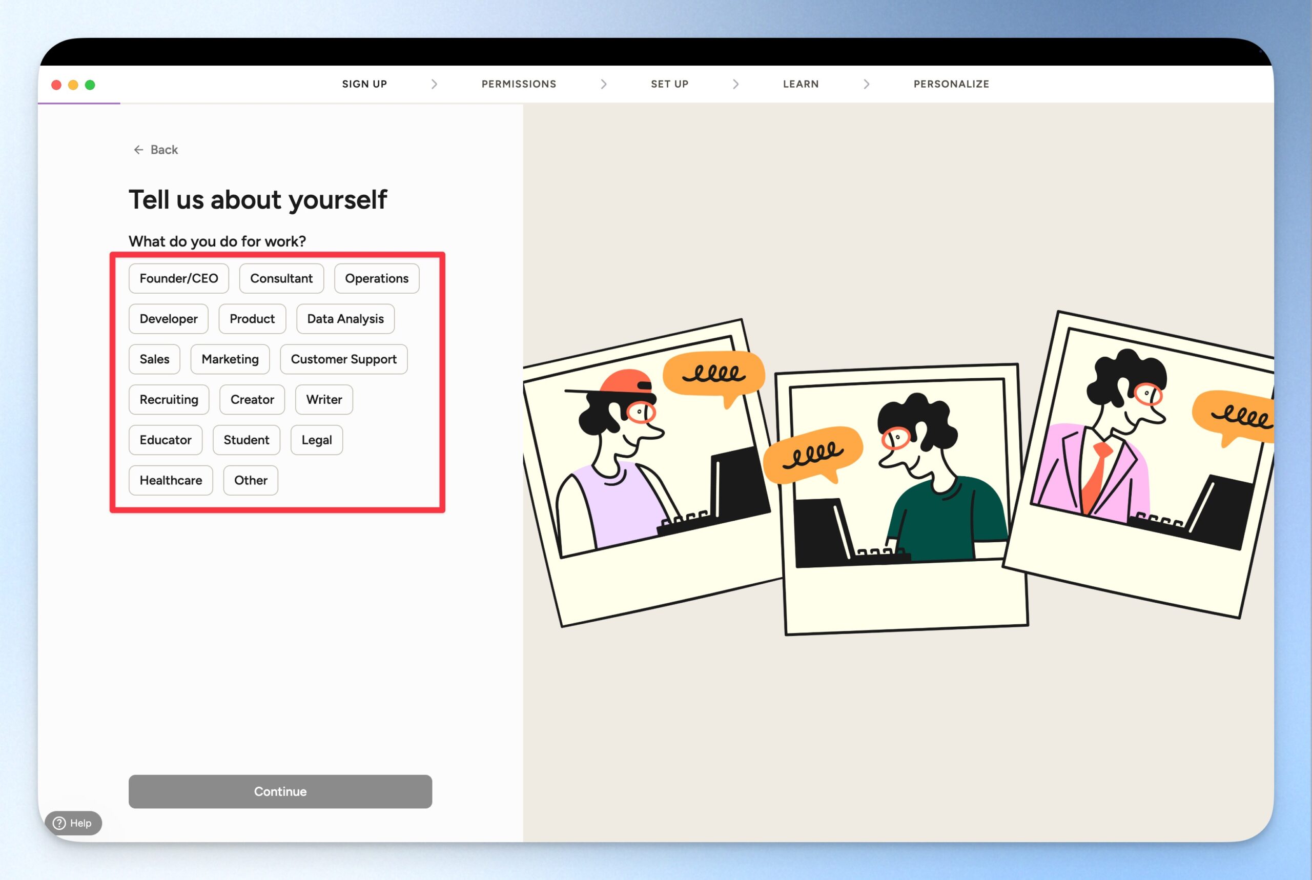Choose the Developer role chip
The width and height of the screenshot is (1312, 880).
coord(168,319)
